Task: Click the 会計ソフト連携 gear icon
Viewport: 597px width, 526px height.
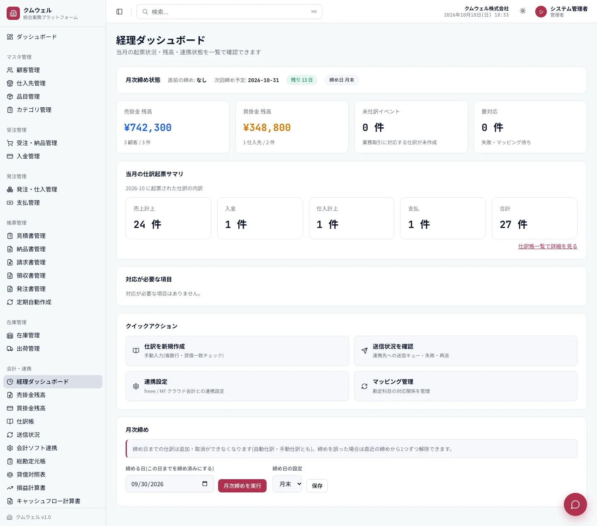Action: [10, 448]
